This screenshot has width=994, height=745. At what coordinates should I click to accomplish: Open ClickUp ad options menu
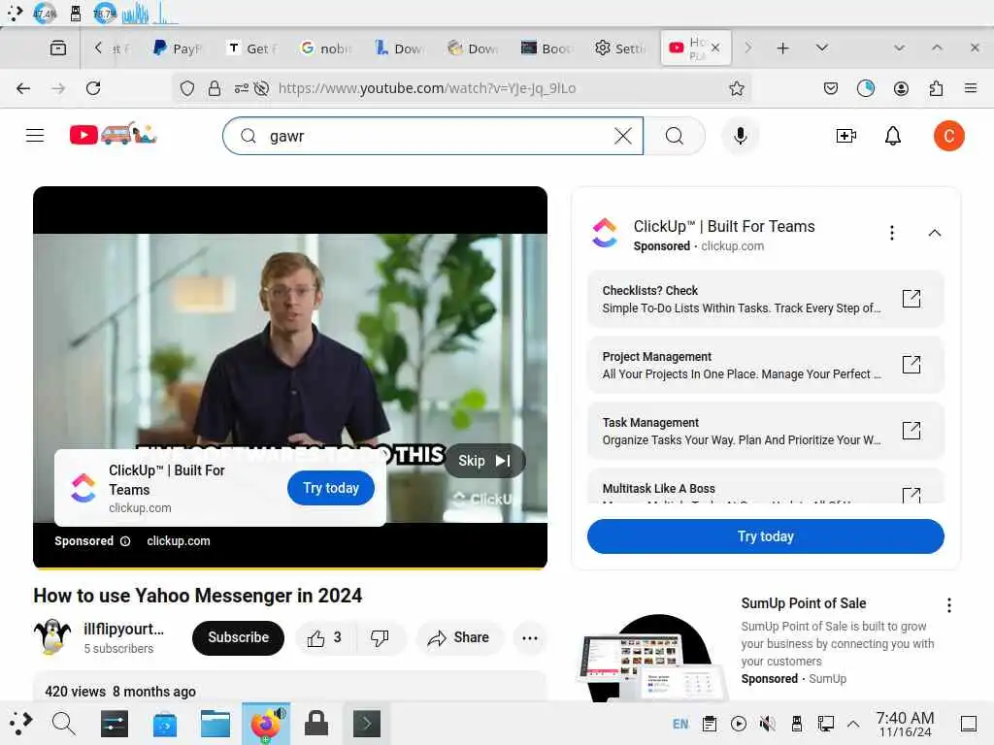coord(891,233)
